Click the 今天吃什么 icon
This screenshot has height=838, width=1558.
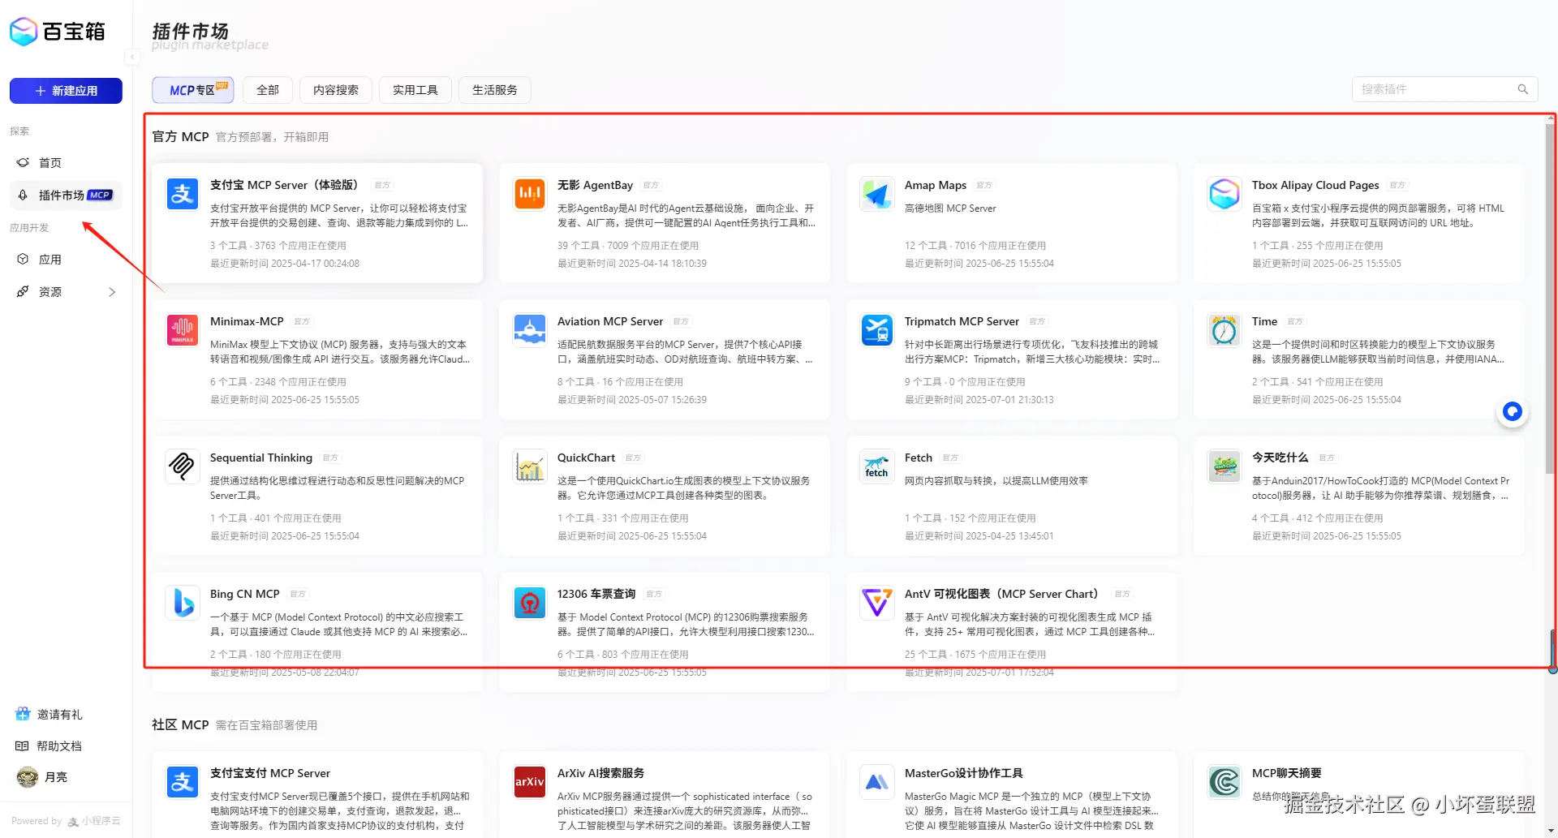pyautogui.click(x=1224, y=467)
